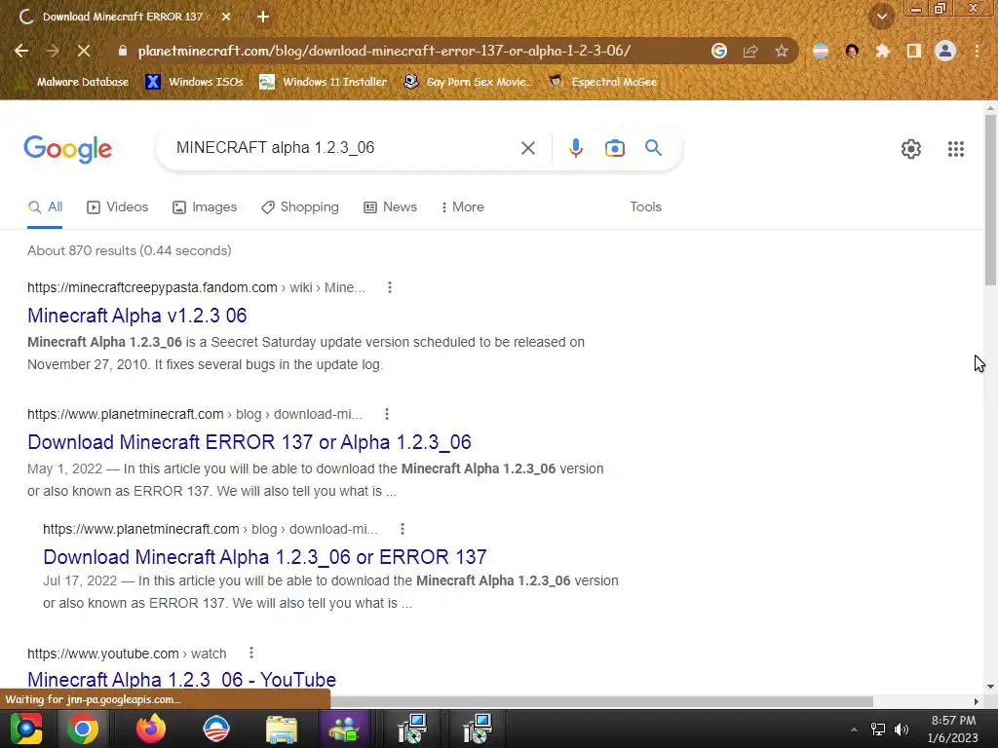The image size is (998, 748).
Task: Click the Google icon in address bar
Action: [718, 51]
